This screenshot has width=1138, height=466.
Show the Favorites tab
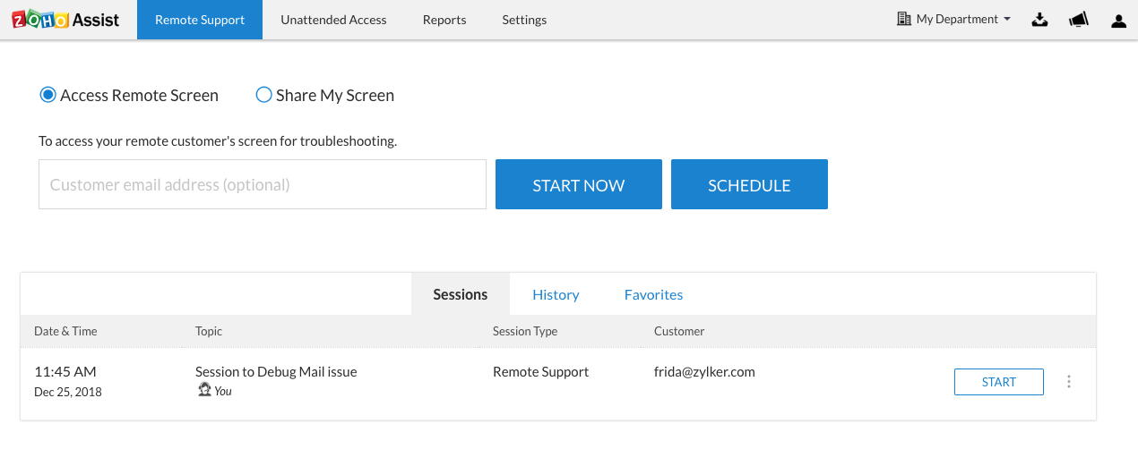(653, 294)
